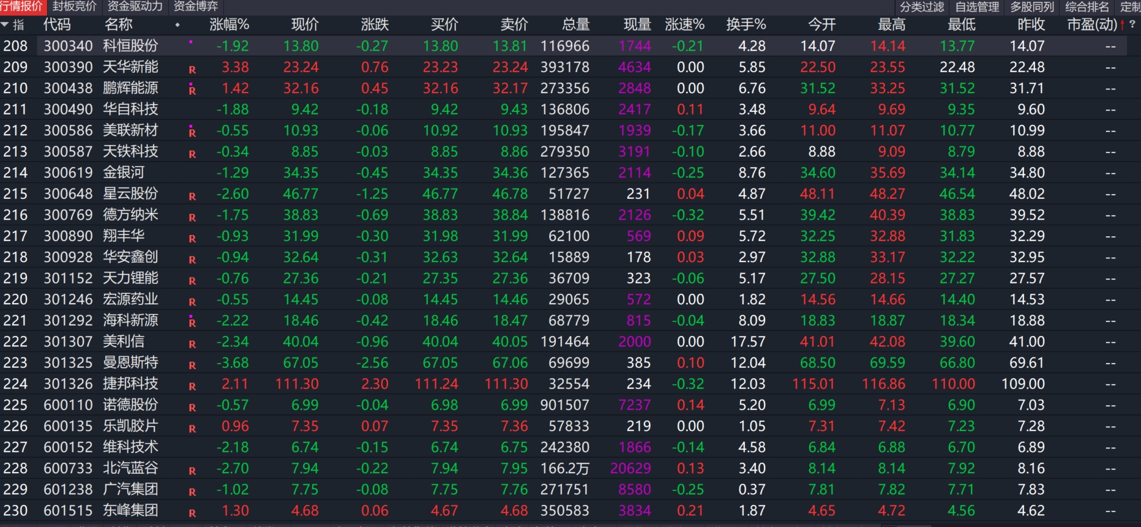Screen dimensions: 1141x527
Task: Sort by the 涨跌 column header
Action: point(375,24)
